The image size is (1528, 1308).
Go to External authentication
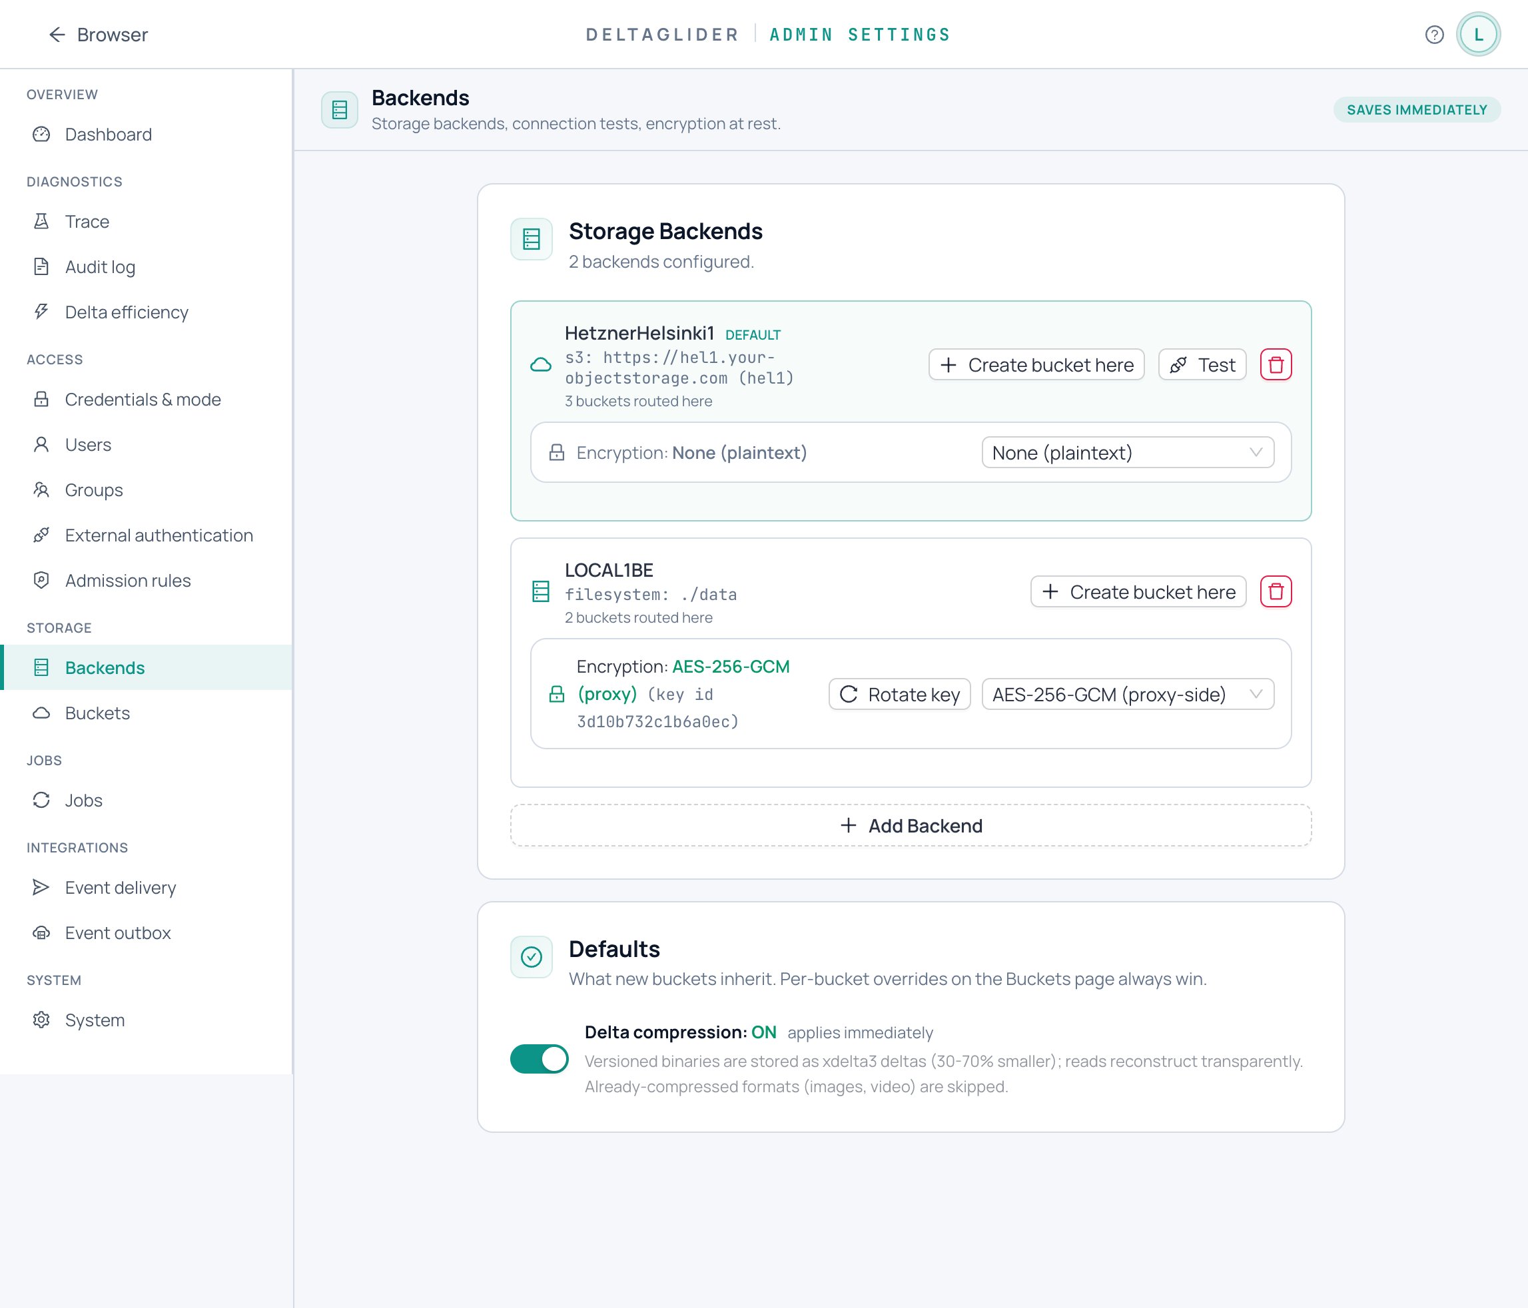pyautogui.click(x=147, y=535)
